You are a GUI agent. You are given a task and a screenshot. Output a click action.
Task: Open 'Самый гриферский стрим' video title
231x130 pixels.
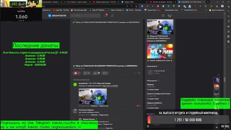tap(160, 61)
